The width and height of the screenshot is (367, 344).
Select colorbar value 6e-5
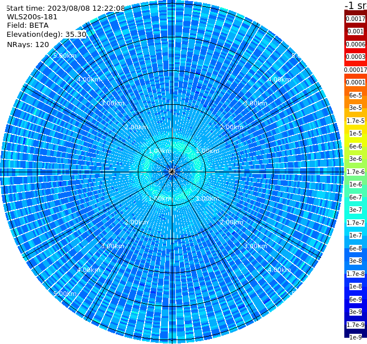356,95
